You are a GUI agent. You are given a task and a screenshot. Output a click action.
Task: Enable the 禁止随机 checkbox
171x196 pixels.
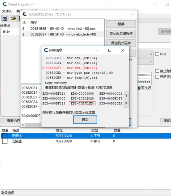tap(157, 71)
